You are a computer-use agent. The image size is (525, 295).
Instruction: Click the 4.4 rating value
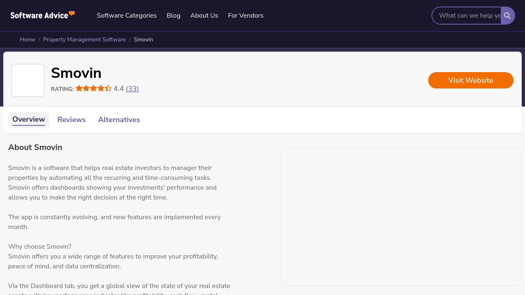click(x=119, y=89)
